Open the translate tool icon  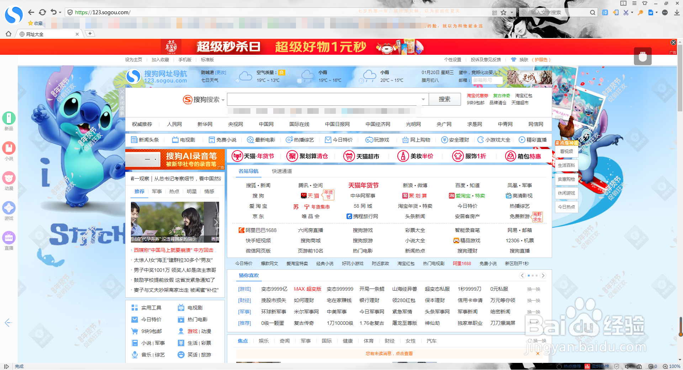click(x=605, y=12)
